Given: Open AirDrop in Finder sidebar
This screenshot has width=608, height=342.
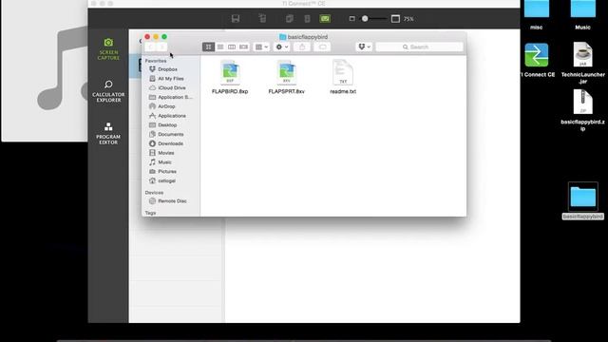Looking at the screenshot, I should 167,106.
